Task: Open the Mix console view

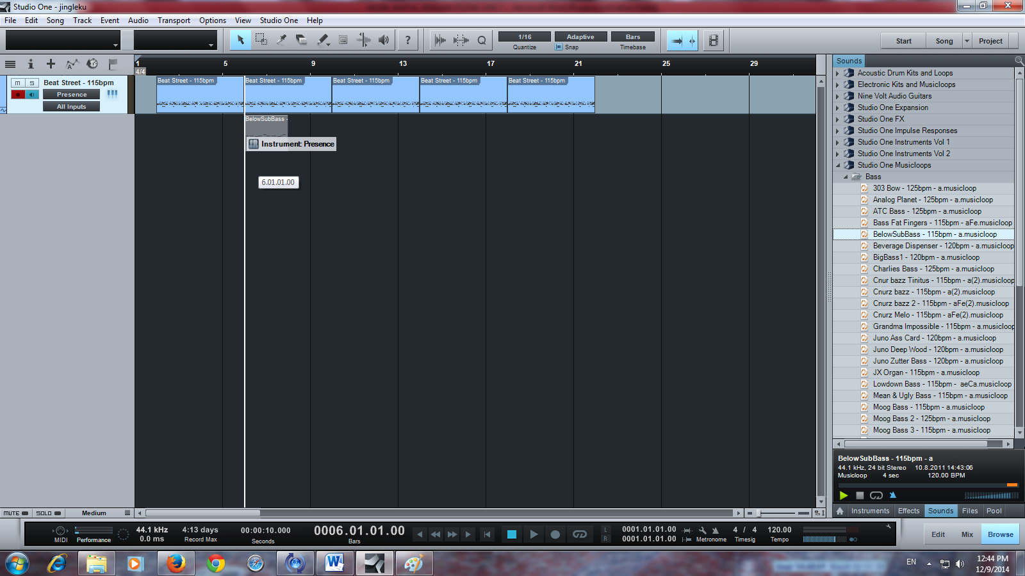Action: pyautogui.click(x=967, y=534)
